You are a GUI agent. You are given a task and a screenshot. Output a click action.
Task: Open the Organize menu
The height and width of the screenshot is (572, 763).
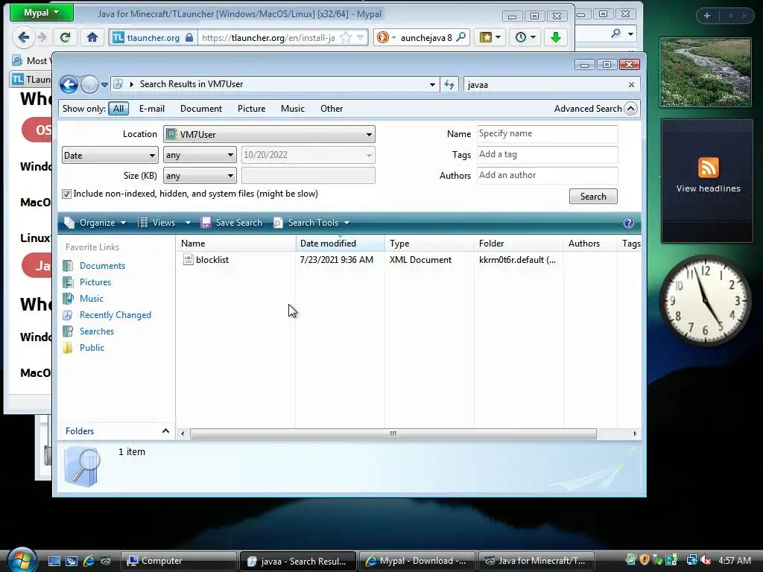coord(95,223)
